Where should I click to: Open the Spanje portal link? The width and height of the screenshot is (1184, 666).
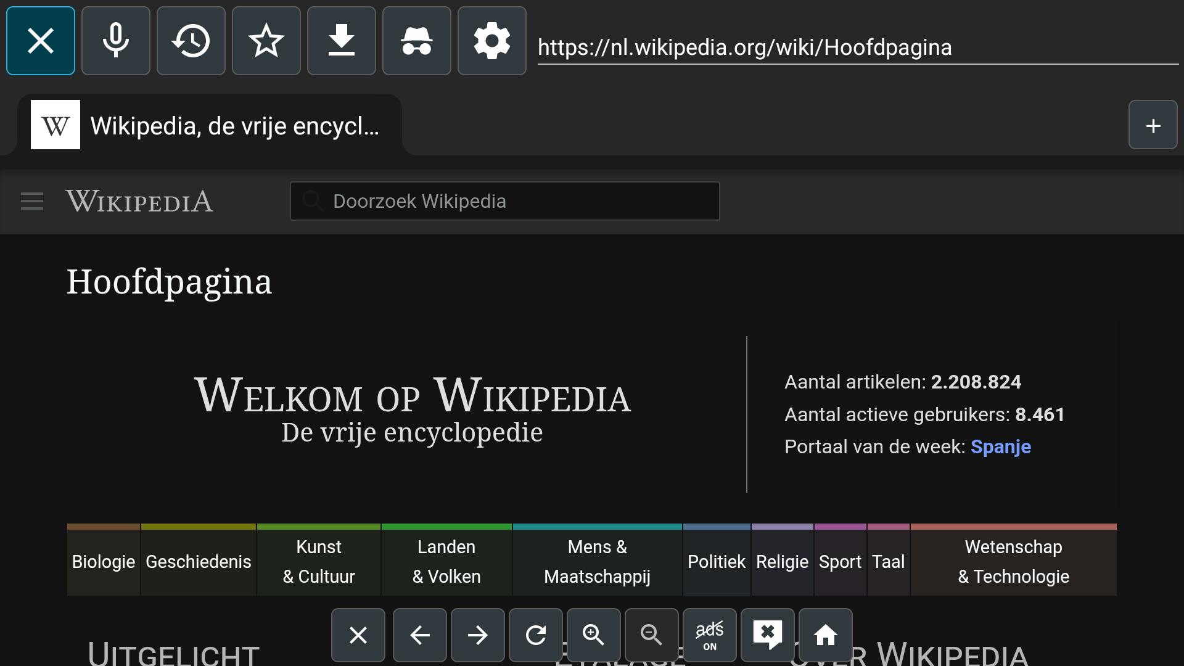(x=1000, y=446)
